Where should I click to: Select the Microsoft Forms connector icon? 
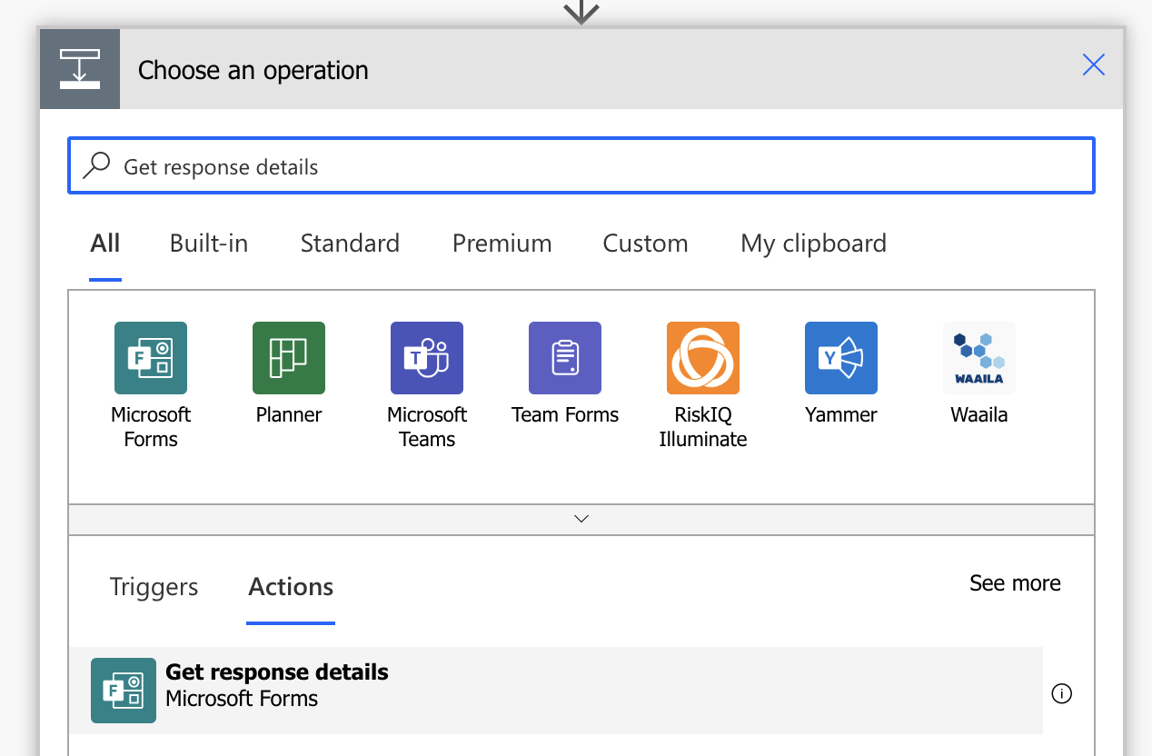coord(151,358)
